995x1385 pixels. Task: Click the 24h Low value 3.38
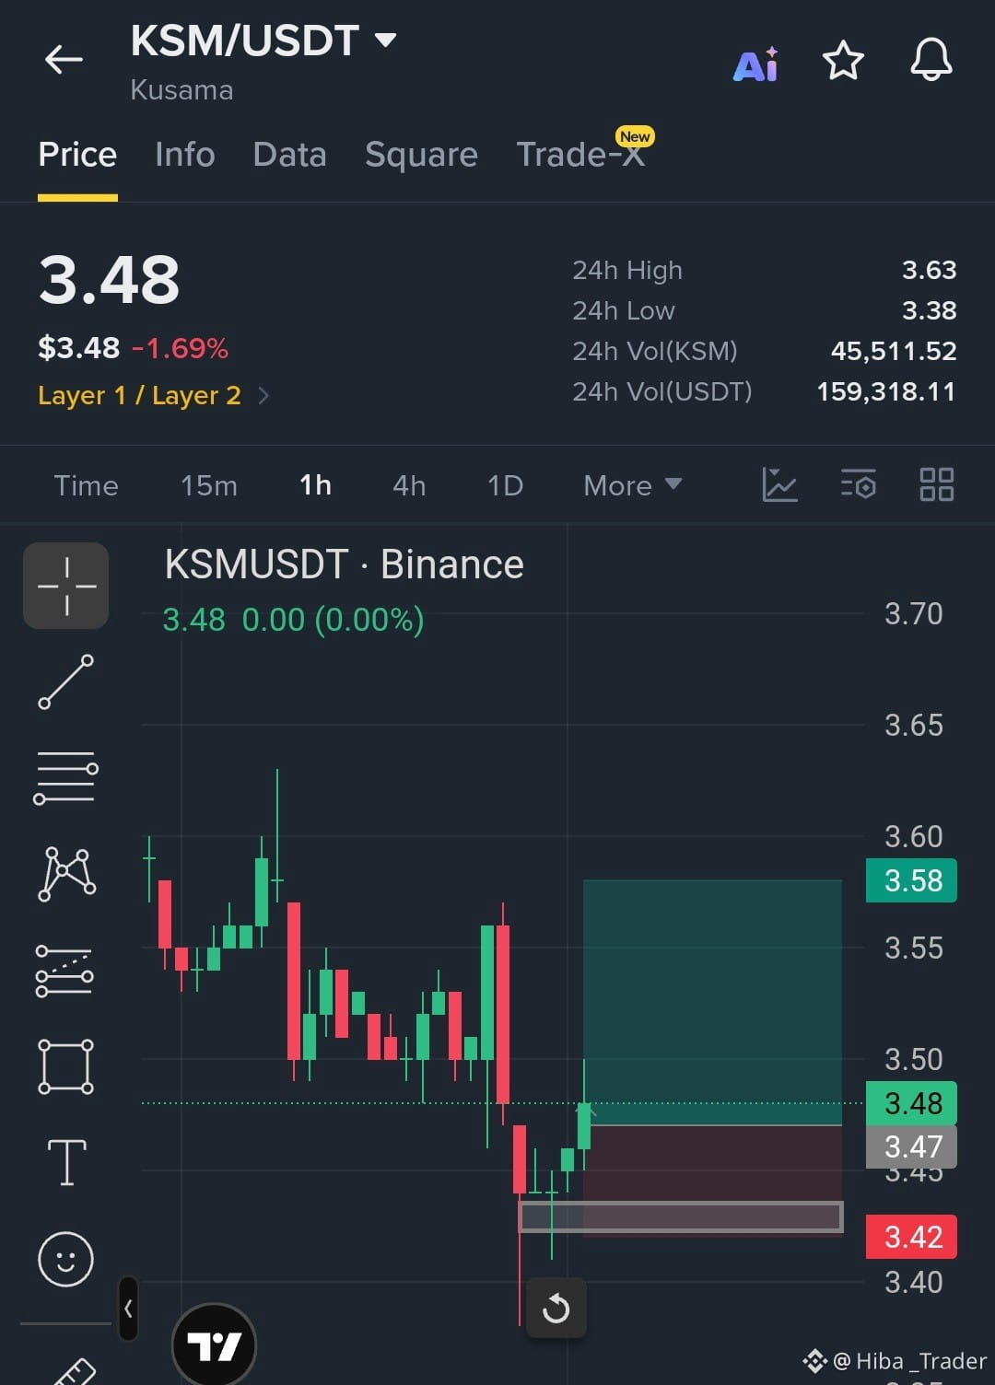point(929,310)
